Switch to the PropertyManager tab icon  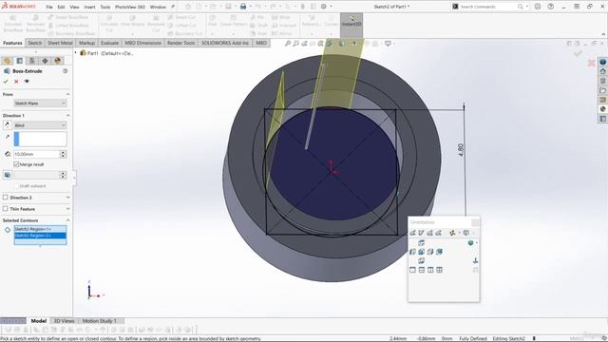20,61
